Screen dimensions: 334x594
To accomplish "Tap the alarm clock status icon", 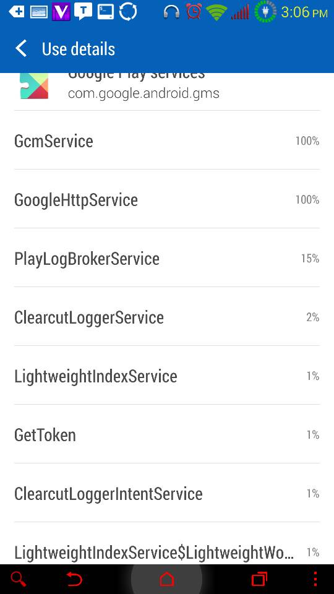I will click(194, 12).
